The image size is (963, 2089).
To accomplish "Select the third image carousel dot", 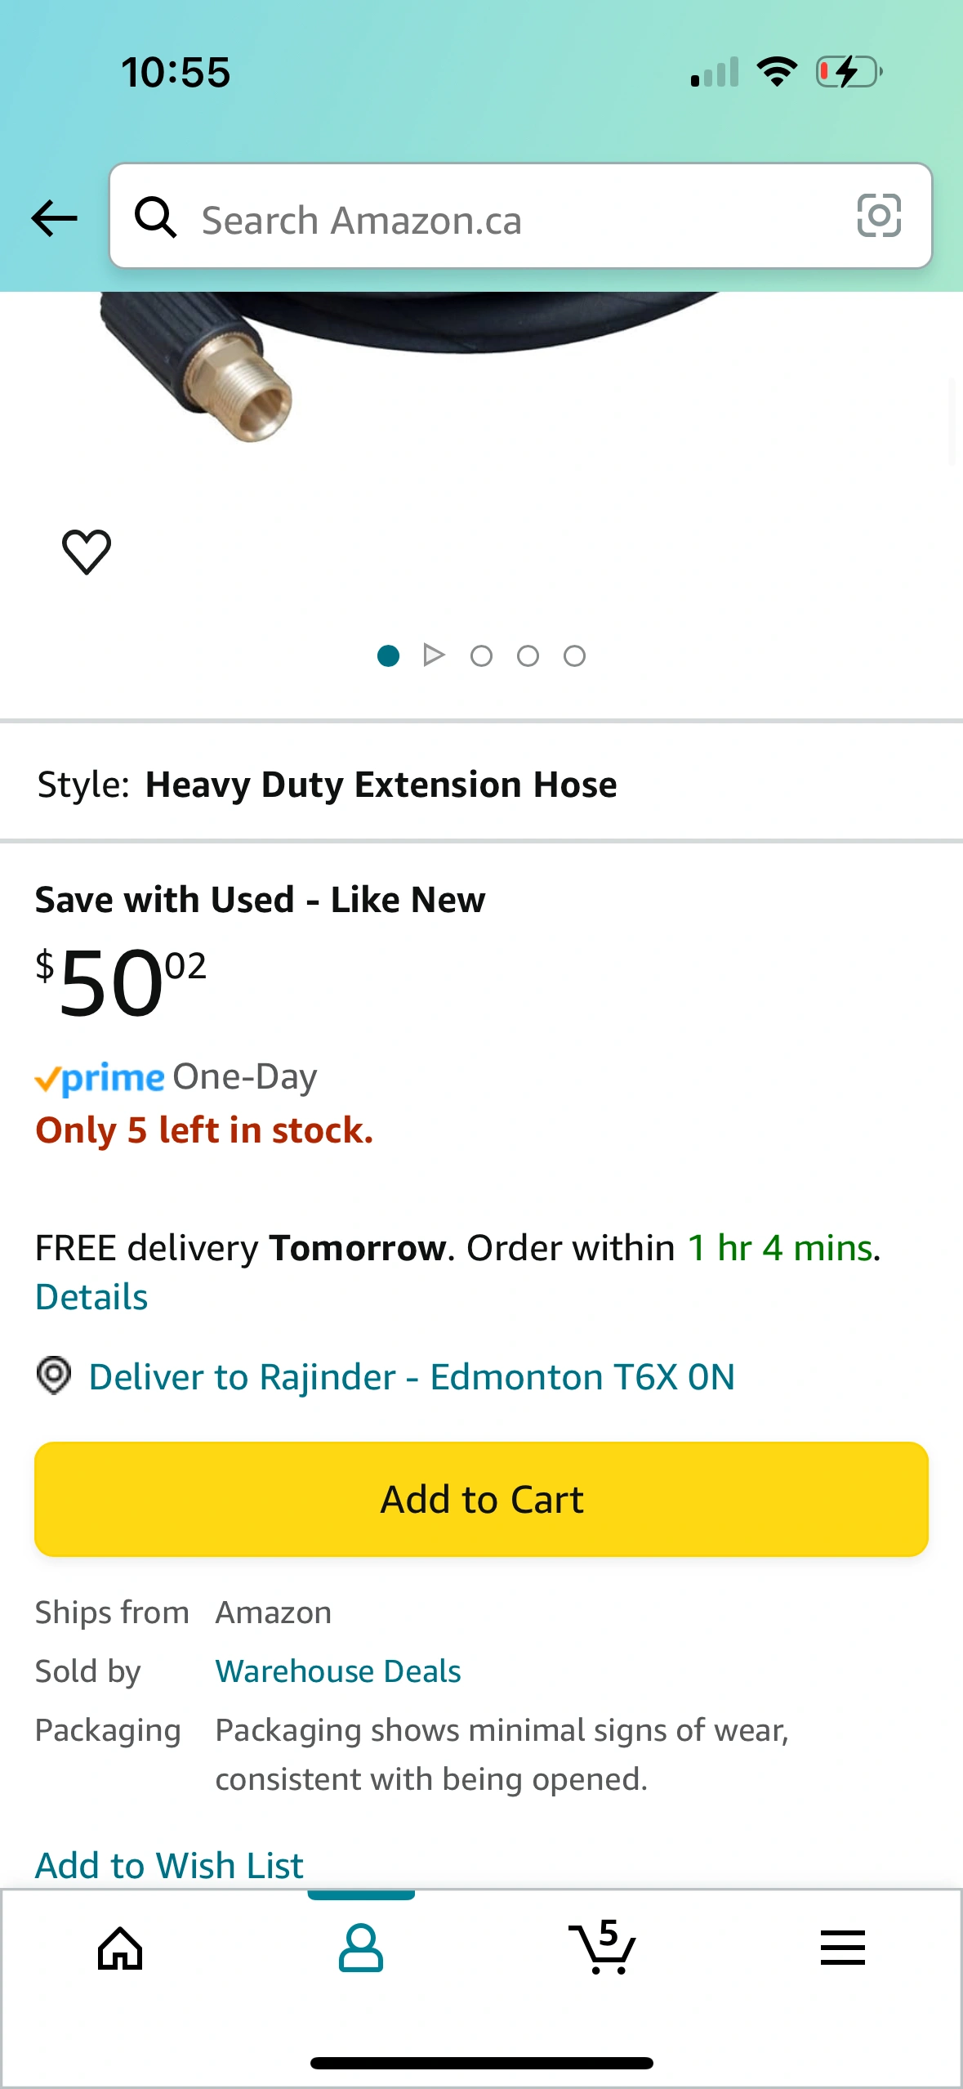I will point(528,655).
